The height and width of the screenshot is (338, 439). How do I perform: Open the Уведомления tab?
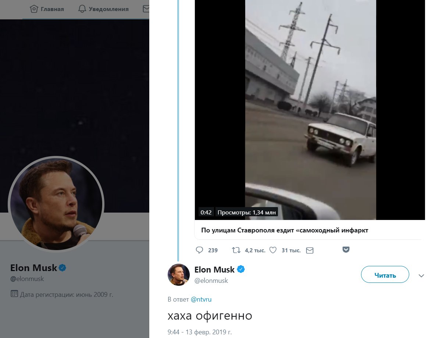(x=108, y=9)
